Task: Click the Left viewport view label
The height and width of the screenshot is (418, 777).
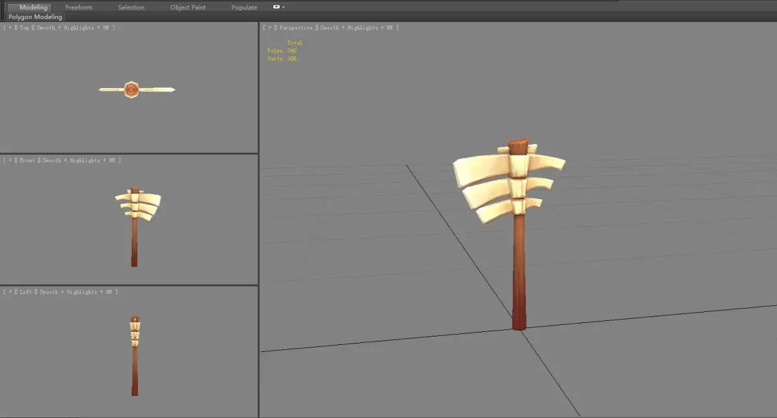Action: (x=25, y=292)
